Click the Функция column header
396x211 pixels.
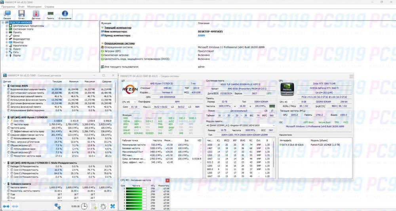coord(106,23)
